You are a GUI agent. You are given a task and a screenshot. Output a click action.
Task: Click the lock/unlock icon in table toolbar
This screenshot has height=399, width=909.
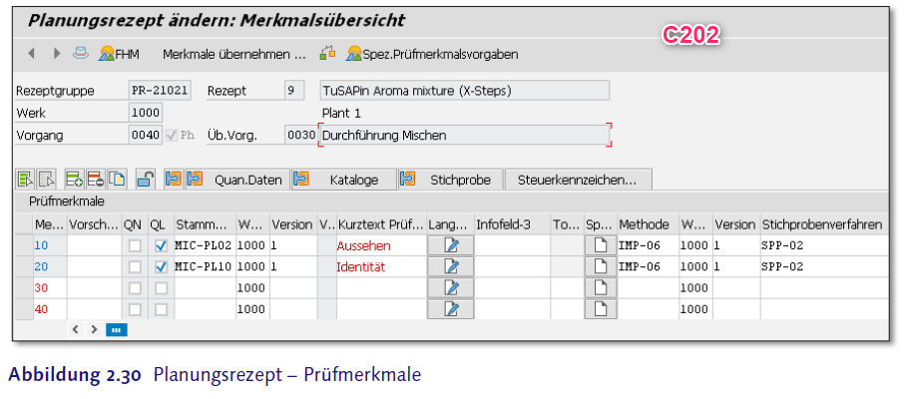coord(145,180)
